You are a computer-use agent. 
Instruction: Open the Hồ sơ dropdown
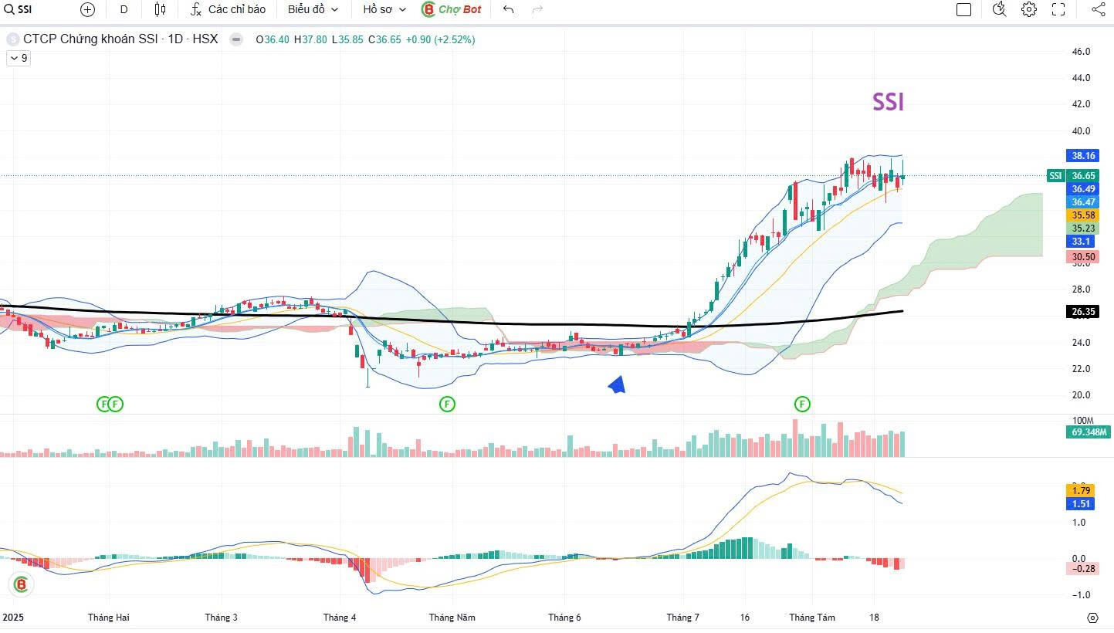click(384, 9)
